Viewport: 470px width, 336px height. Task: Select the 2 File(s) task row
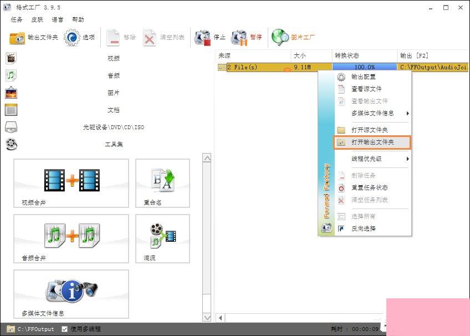click(343, 67)
